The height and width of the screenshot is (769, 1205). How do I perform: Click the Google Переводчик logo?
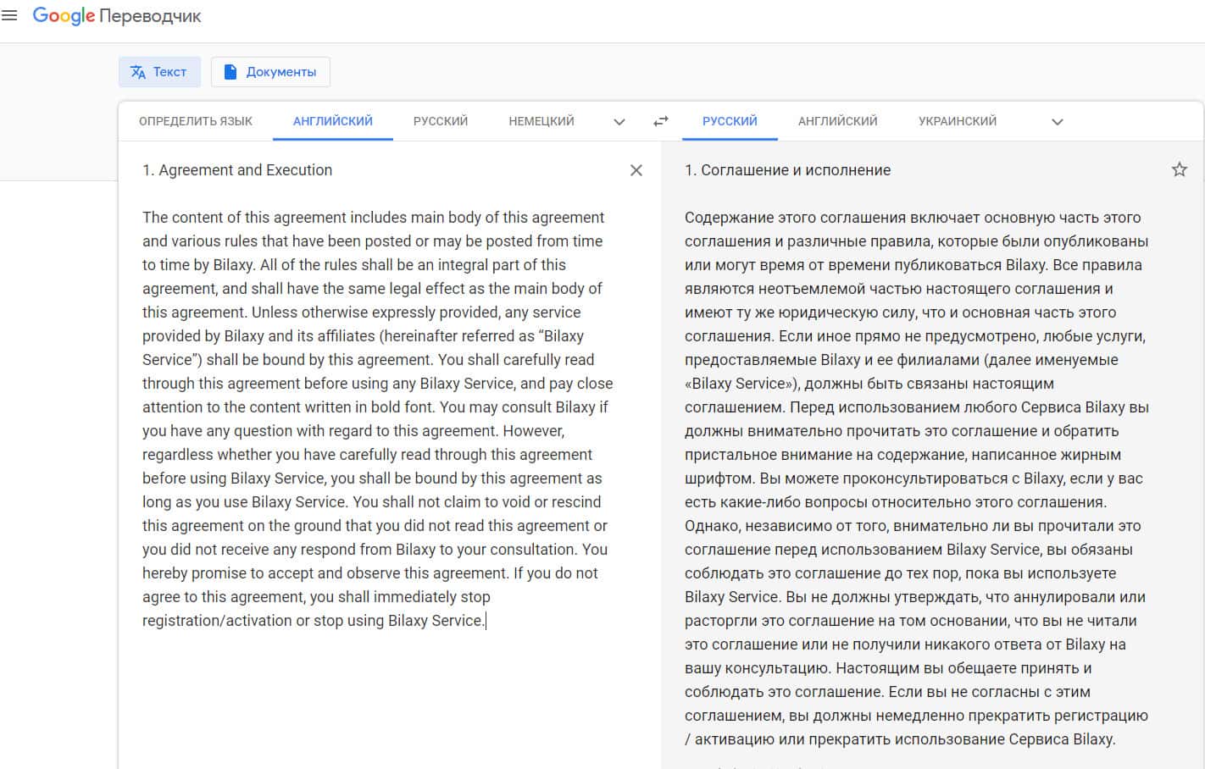[117, 16]
